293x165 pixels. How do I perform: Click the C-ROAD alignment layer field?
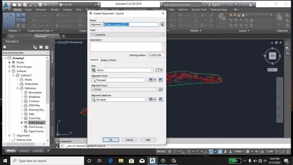[x=124, y=90]
